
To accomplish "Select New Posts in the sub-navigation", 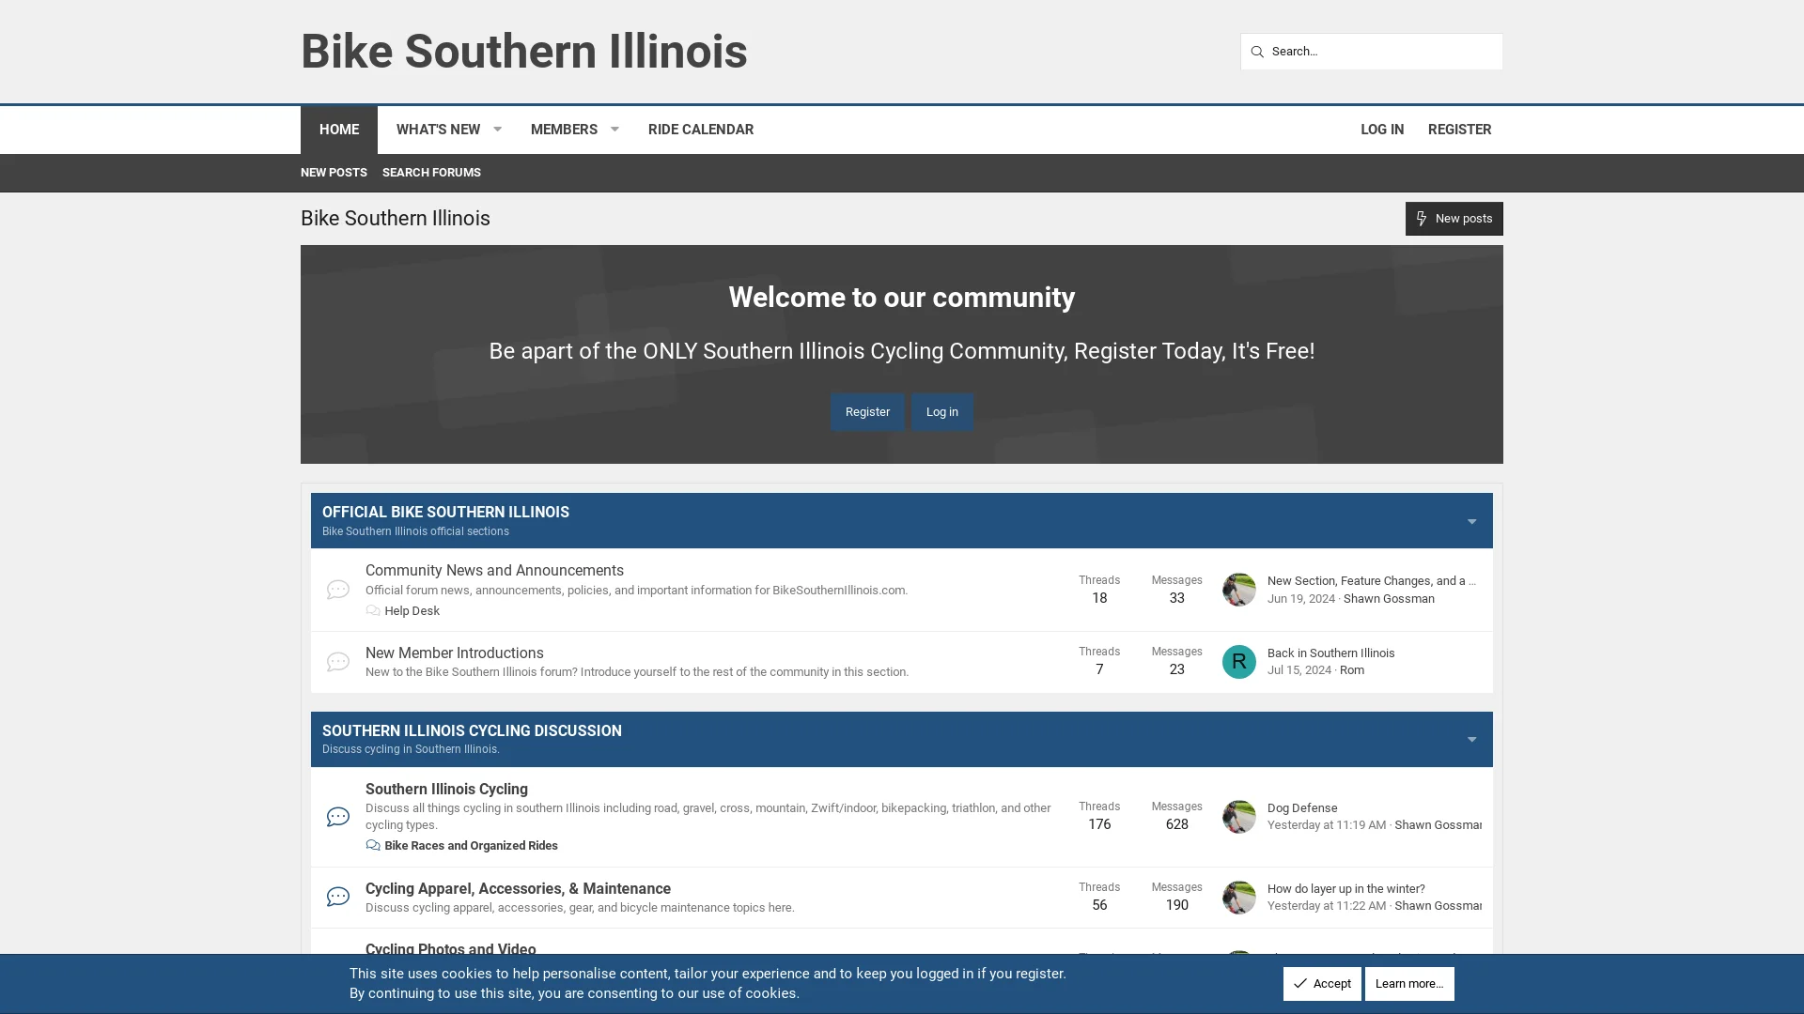I will pyautogui.click(x=334, y=173).
